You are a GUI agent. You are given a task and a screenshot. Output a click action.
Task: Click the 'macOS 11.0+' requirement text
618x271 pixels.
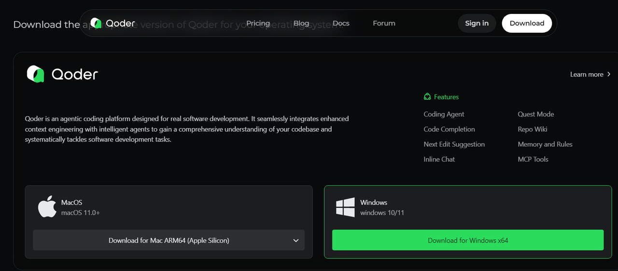pos(81,213)
